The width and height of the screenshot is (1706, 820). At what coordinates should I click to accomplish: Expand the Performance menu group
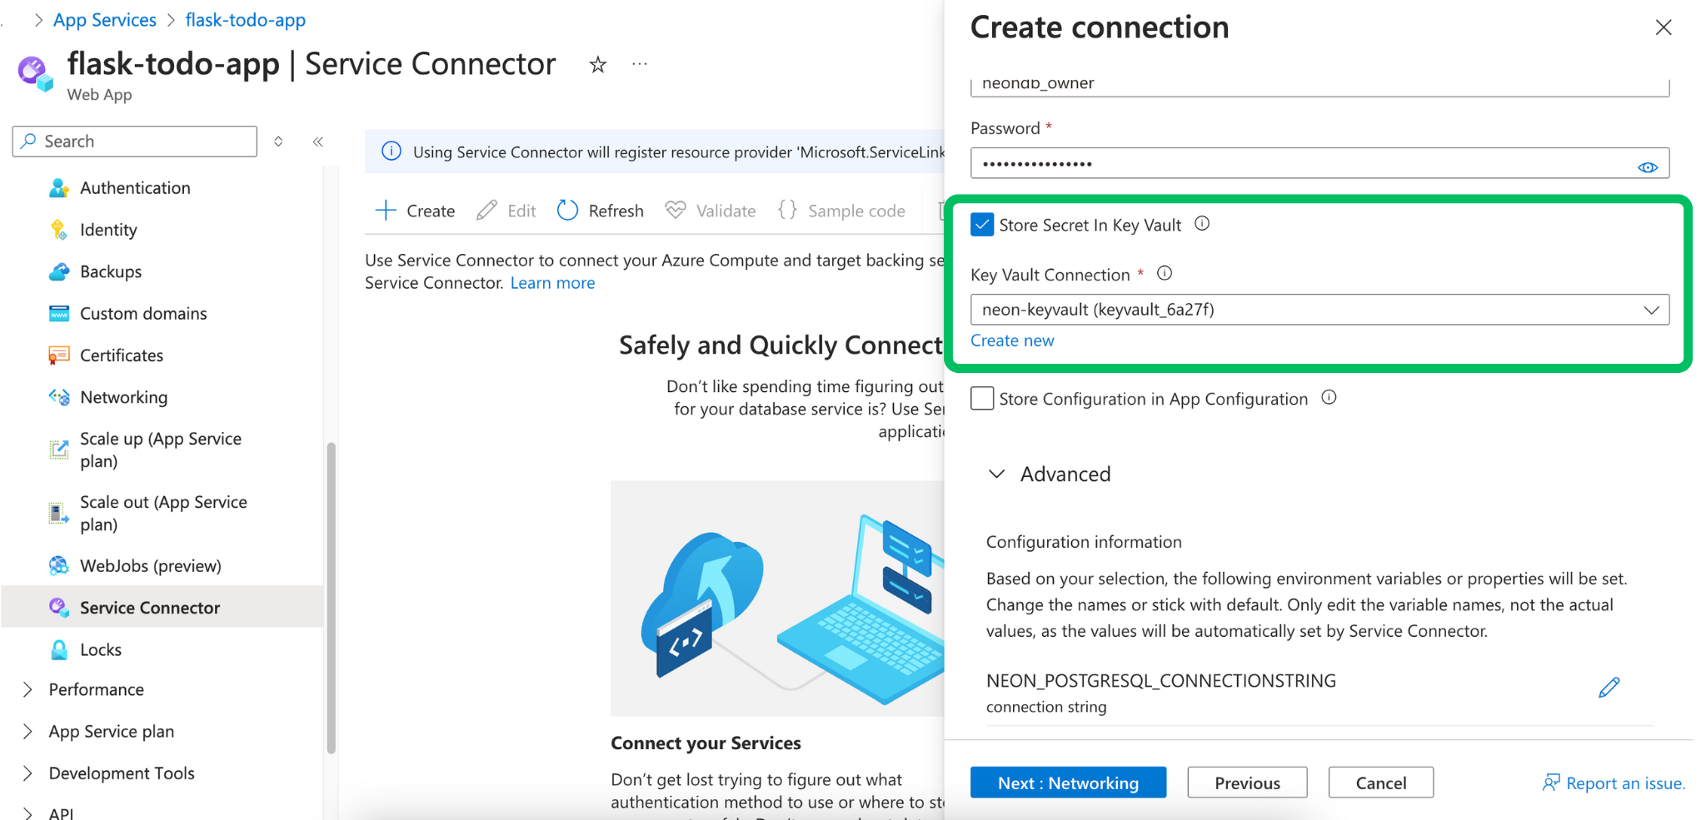[x=27, y=689]
